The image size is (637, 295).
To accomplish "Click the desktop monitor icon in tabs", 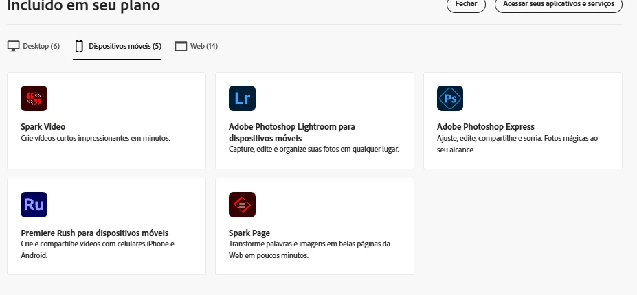I will pyautogui.click(x=14, y=46).
